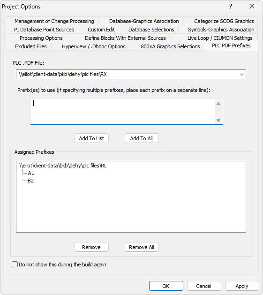Select PI Database Point Sources tab
Screen dimensions: 263x295
(x=41, y=30)
